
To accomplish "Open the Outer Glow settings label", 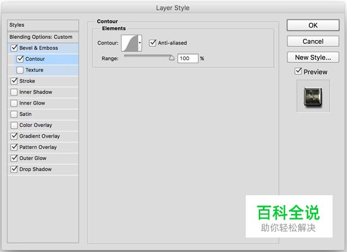I will [x=33, y=158].
